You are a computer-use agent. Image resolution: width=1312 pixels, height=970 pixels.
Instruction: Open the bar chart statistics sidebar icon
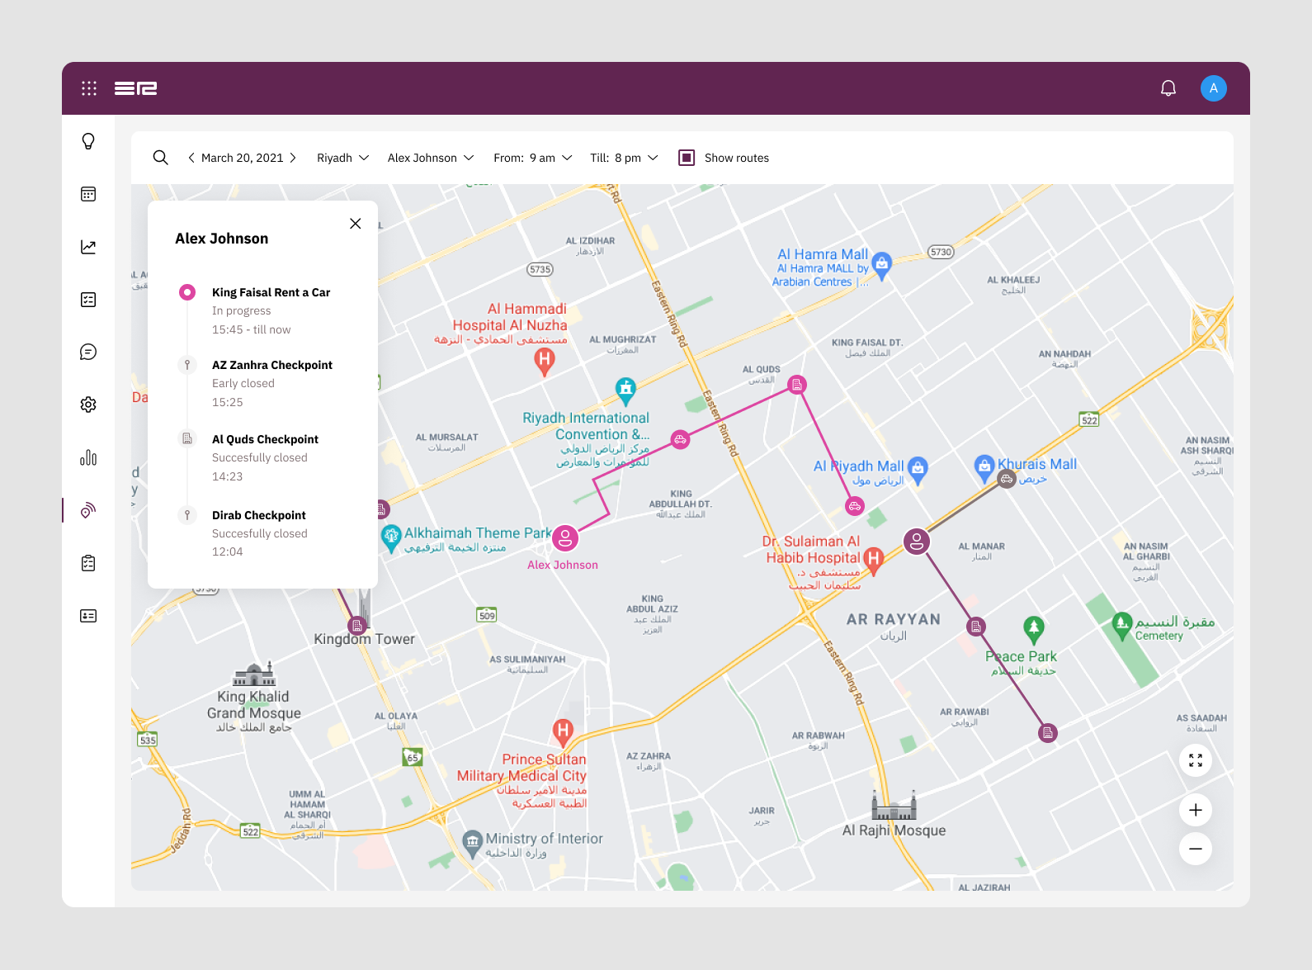click(x=88, y=457)
